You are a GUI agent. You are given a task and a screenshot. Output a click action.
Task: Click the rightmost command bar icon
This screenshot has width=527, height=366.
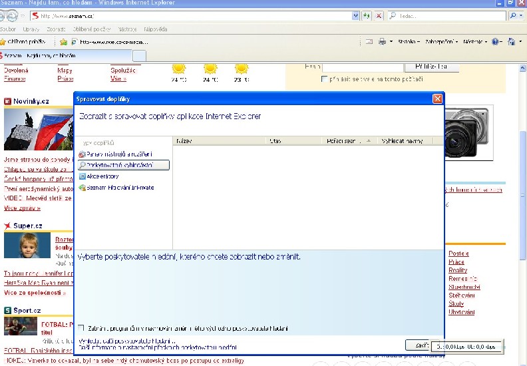(x=512, y=42)
